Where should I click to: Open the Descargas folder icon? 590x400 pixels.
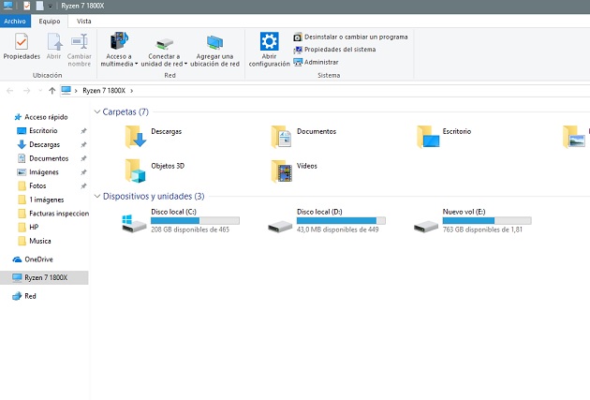pyautogui.click(x=137, y=138)
